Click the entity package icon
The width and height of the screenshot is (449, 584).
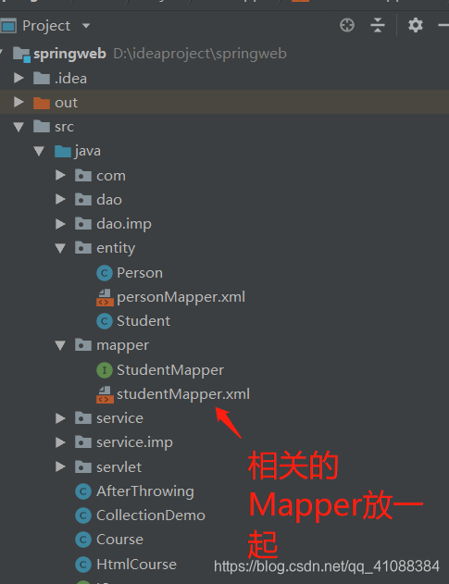[83, 248]
